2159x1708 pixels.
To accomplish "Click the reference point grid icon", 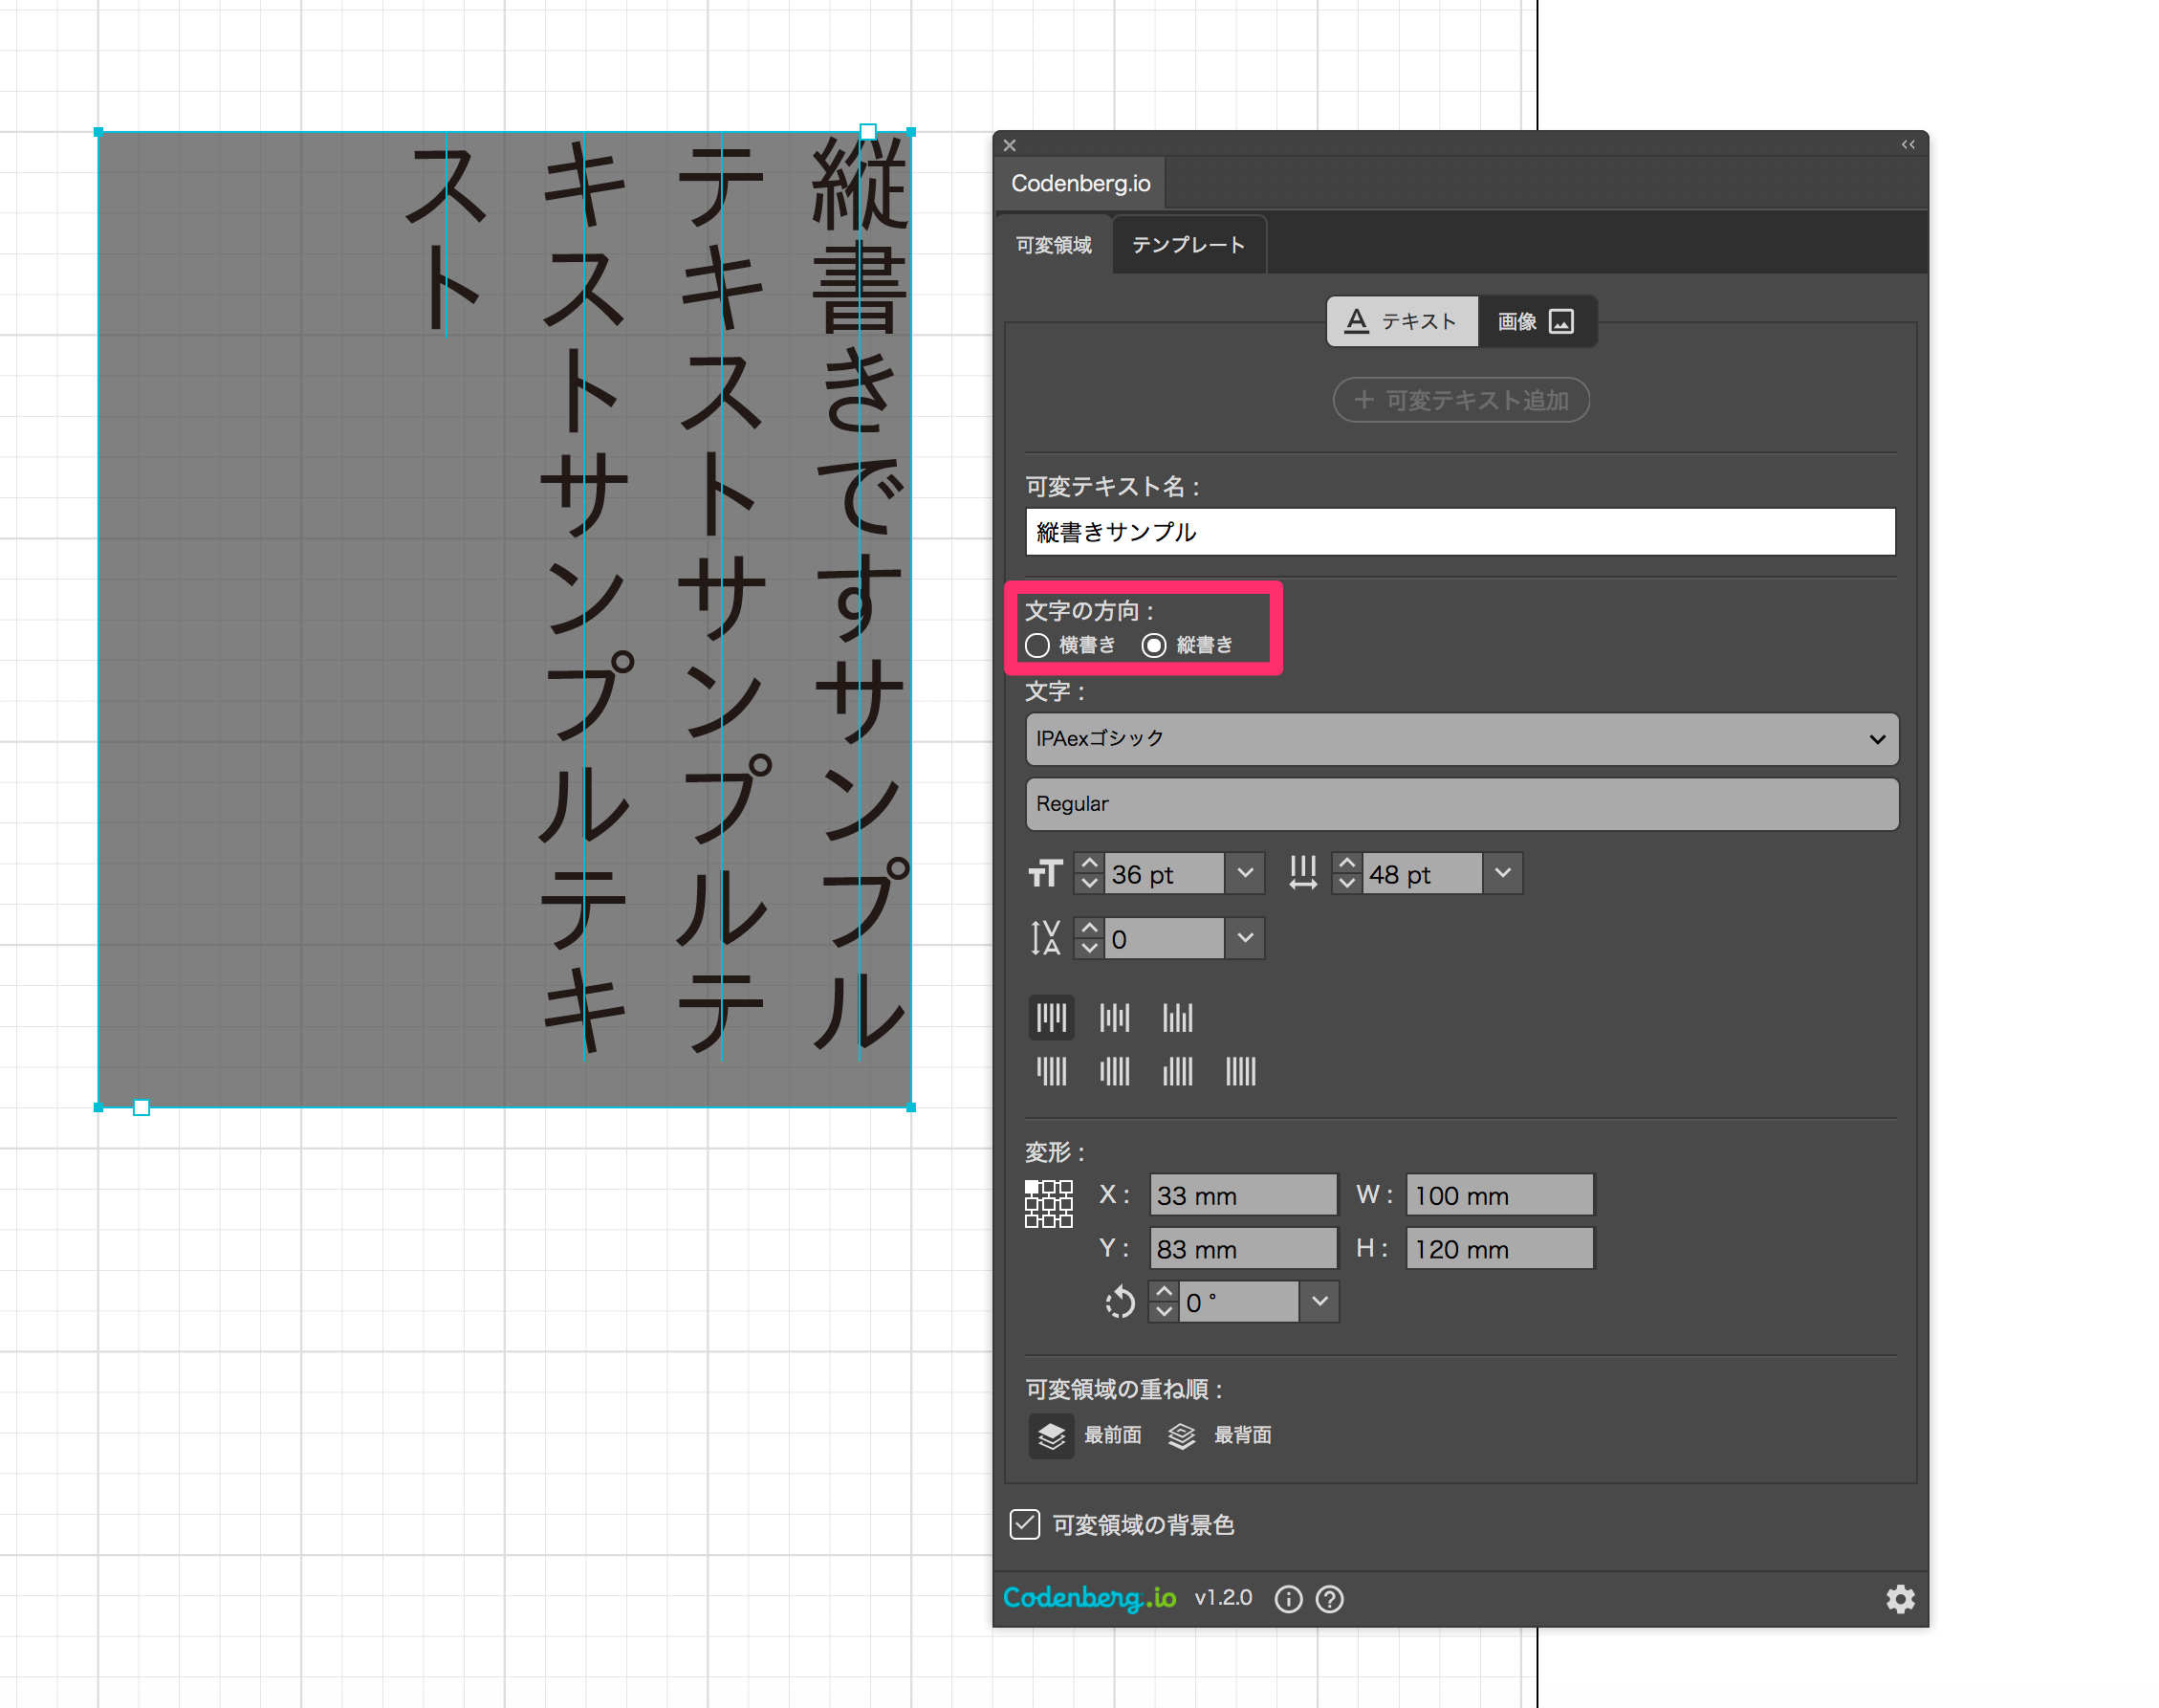I will click(1049, 1203).
